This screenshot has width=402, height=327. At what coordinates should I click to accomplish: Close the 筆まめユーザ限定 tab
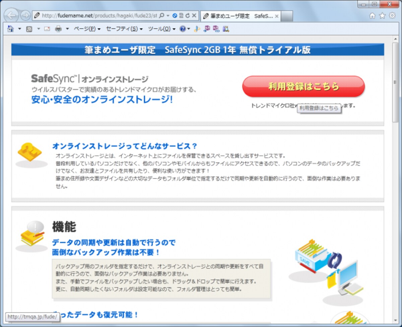point(277,16)
